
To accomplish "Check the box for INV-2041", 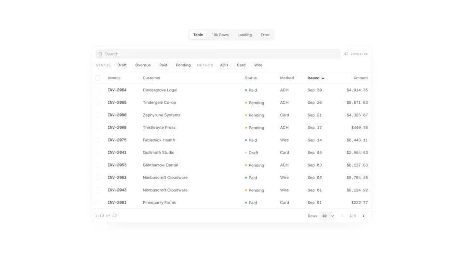I will pos(98,153).
